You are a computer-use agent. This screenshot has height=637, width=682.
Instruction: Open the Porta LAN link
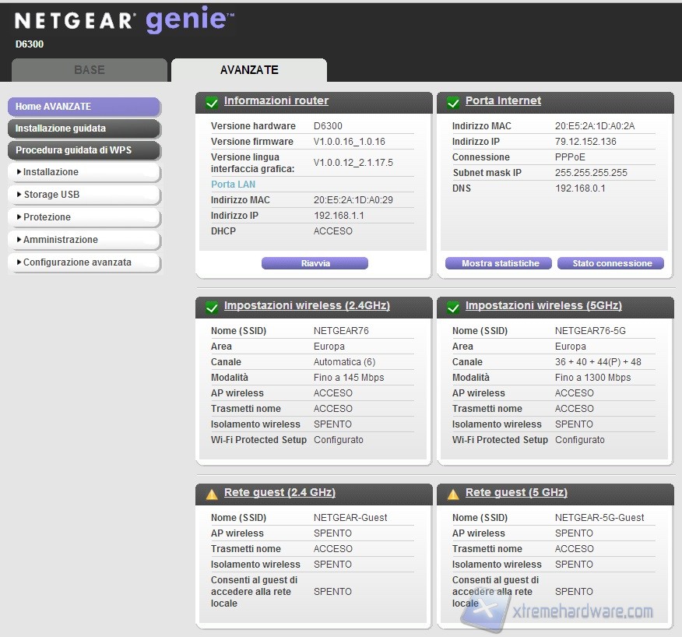[234, 185]
